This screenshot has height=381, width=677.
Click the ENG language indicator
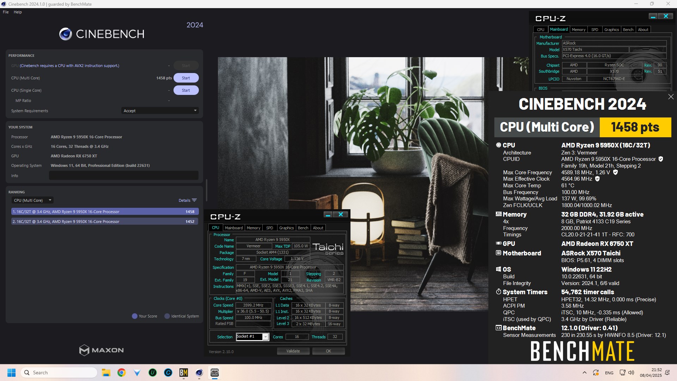(609, 373)
